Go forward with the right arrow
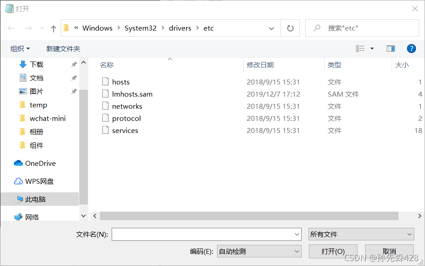Image resolution: width=425 pixels, height=266 pixels. (x=28, y=28)
